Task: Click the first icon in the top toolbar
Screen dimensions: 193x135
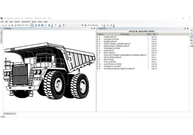Action: [2, 25]
